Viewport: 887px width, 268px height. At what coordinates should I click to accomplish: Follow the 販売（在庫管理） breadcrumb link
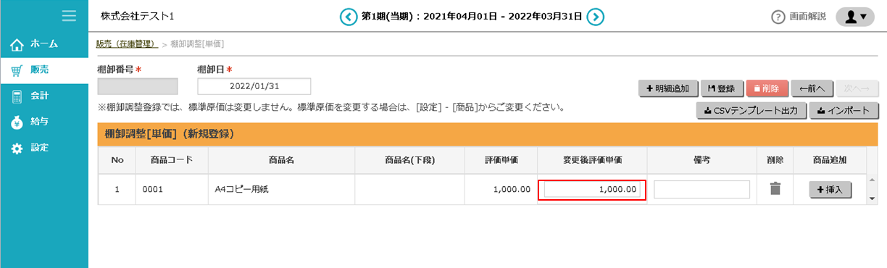click(127, 43)
